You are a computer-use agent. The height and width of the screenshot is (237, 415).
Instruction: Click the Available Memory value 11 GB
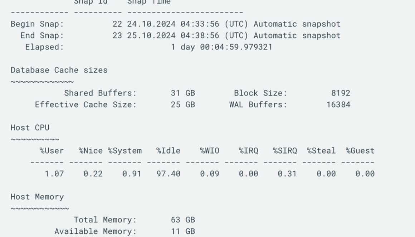tap(183, 232)
